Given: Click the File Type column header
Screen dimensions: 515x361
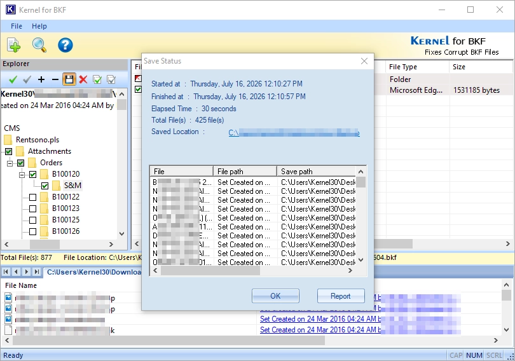Looking at the screenshot, I should 417,67.
